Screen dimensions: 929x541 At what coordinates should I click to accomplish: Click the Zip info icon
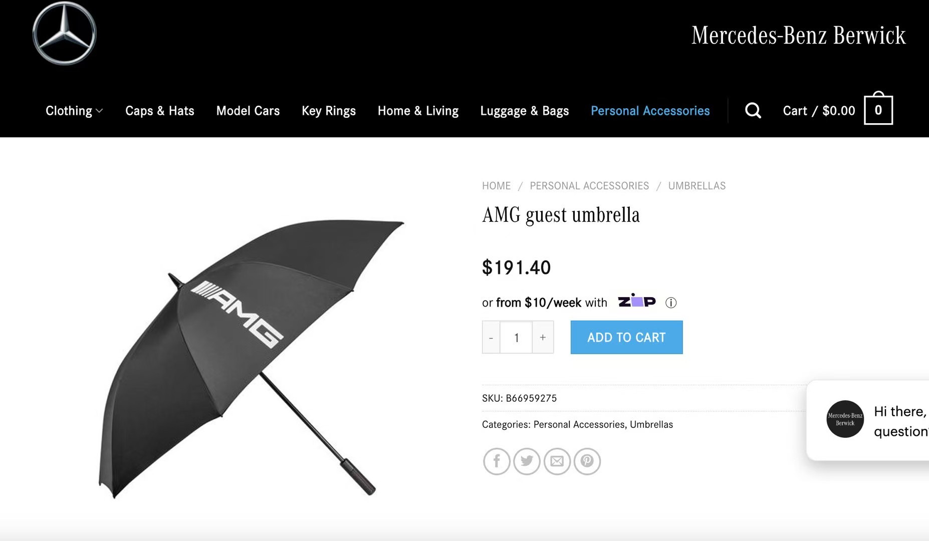(670, 303)
